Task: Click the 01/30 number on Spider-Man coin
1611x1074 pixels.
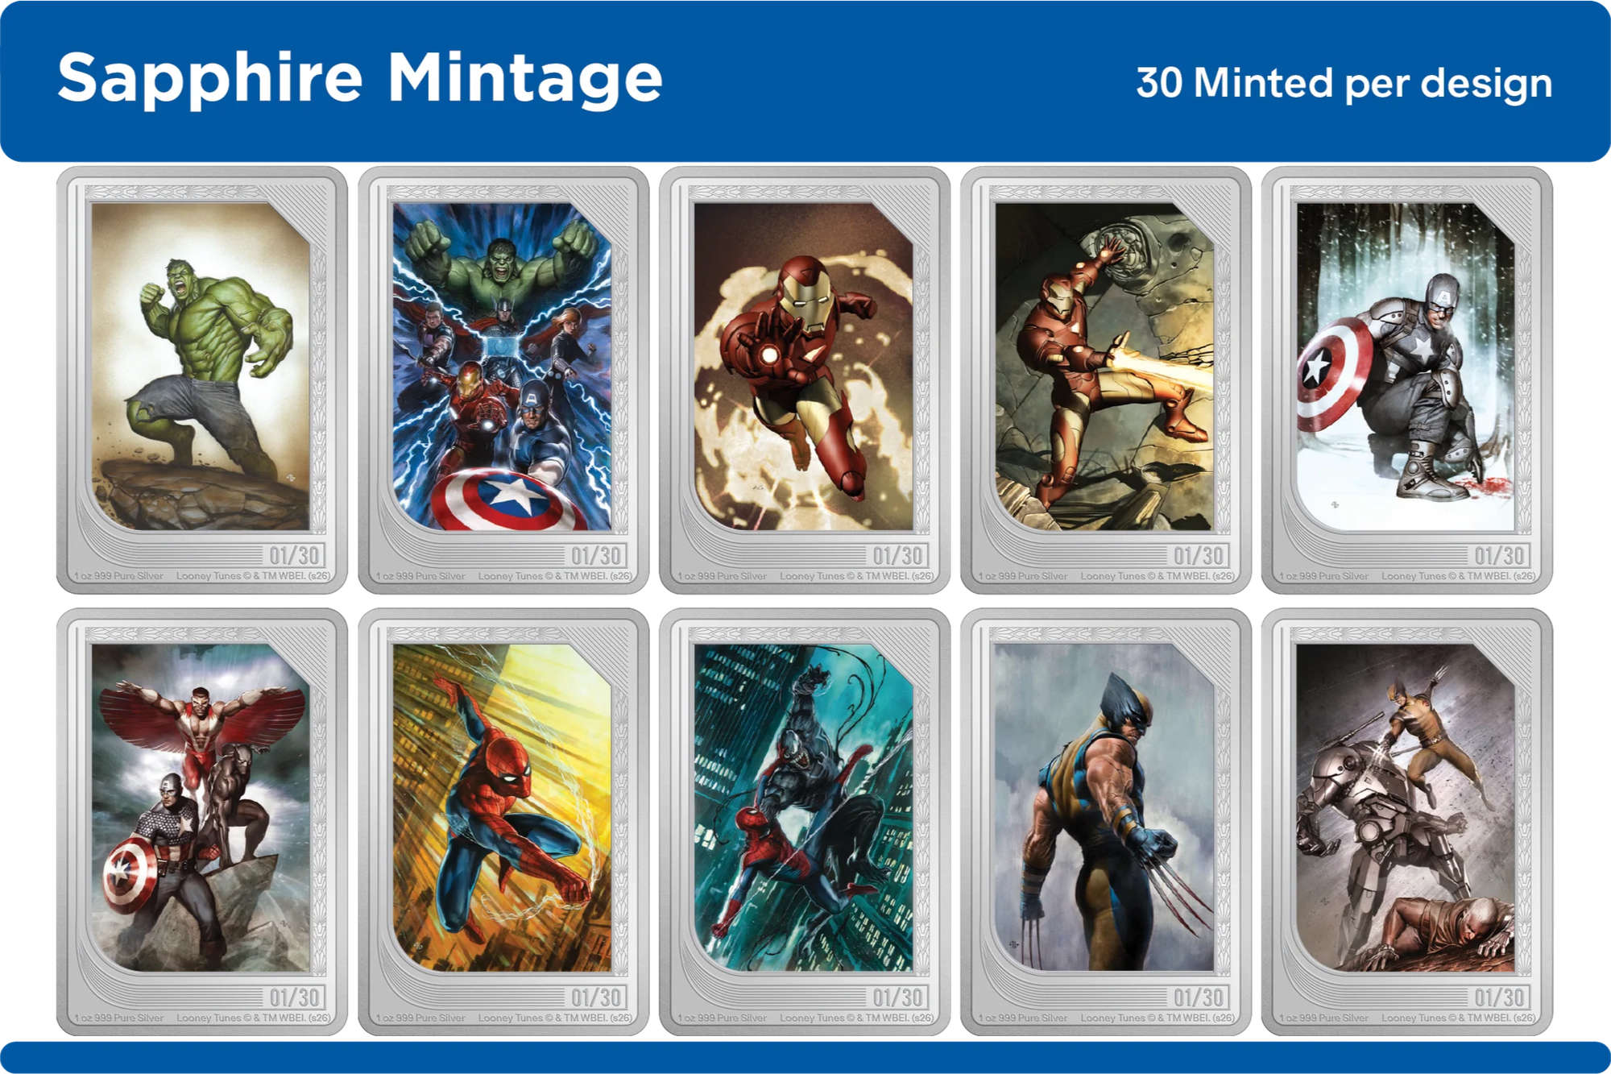Action: tap(596, 997)
